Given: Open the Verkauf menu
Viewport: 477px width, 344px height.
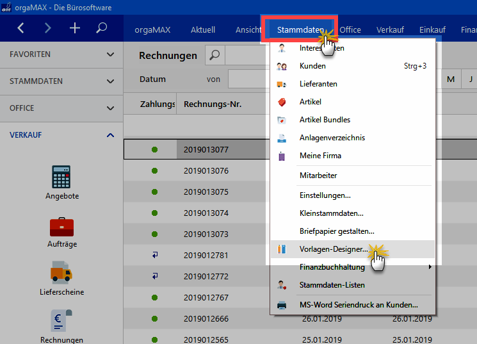Looking at the screenshot, I should [x=390, y=30].
